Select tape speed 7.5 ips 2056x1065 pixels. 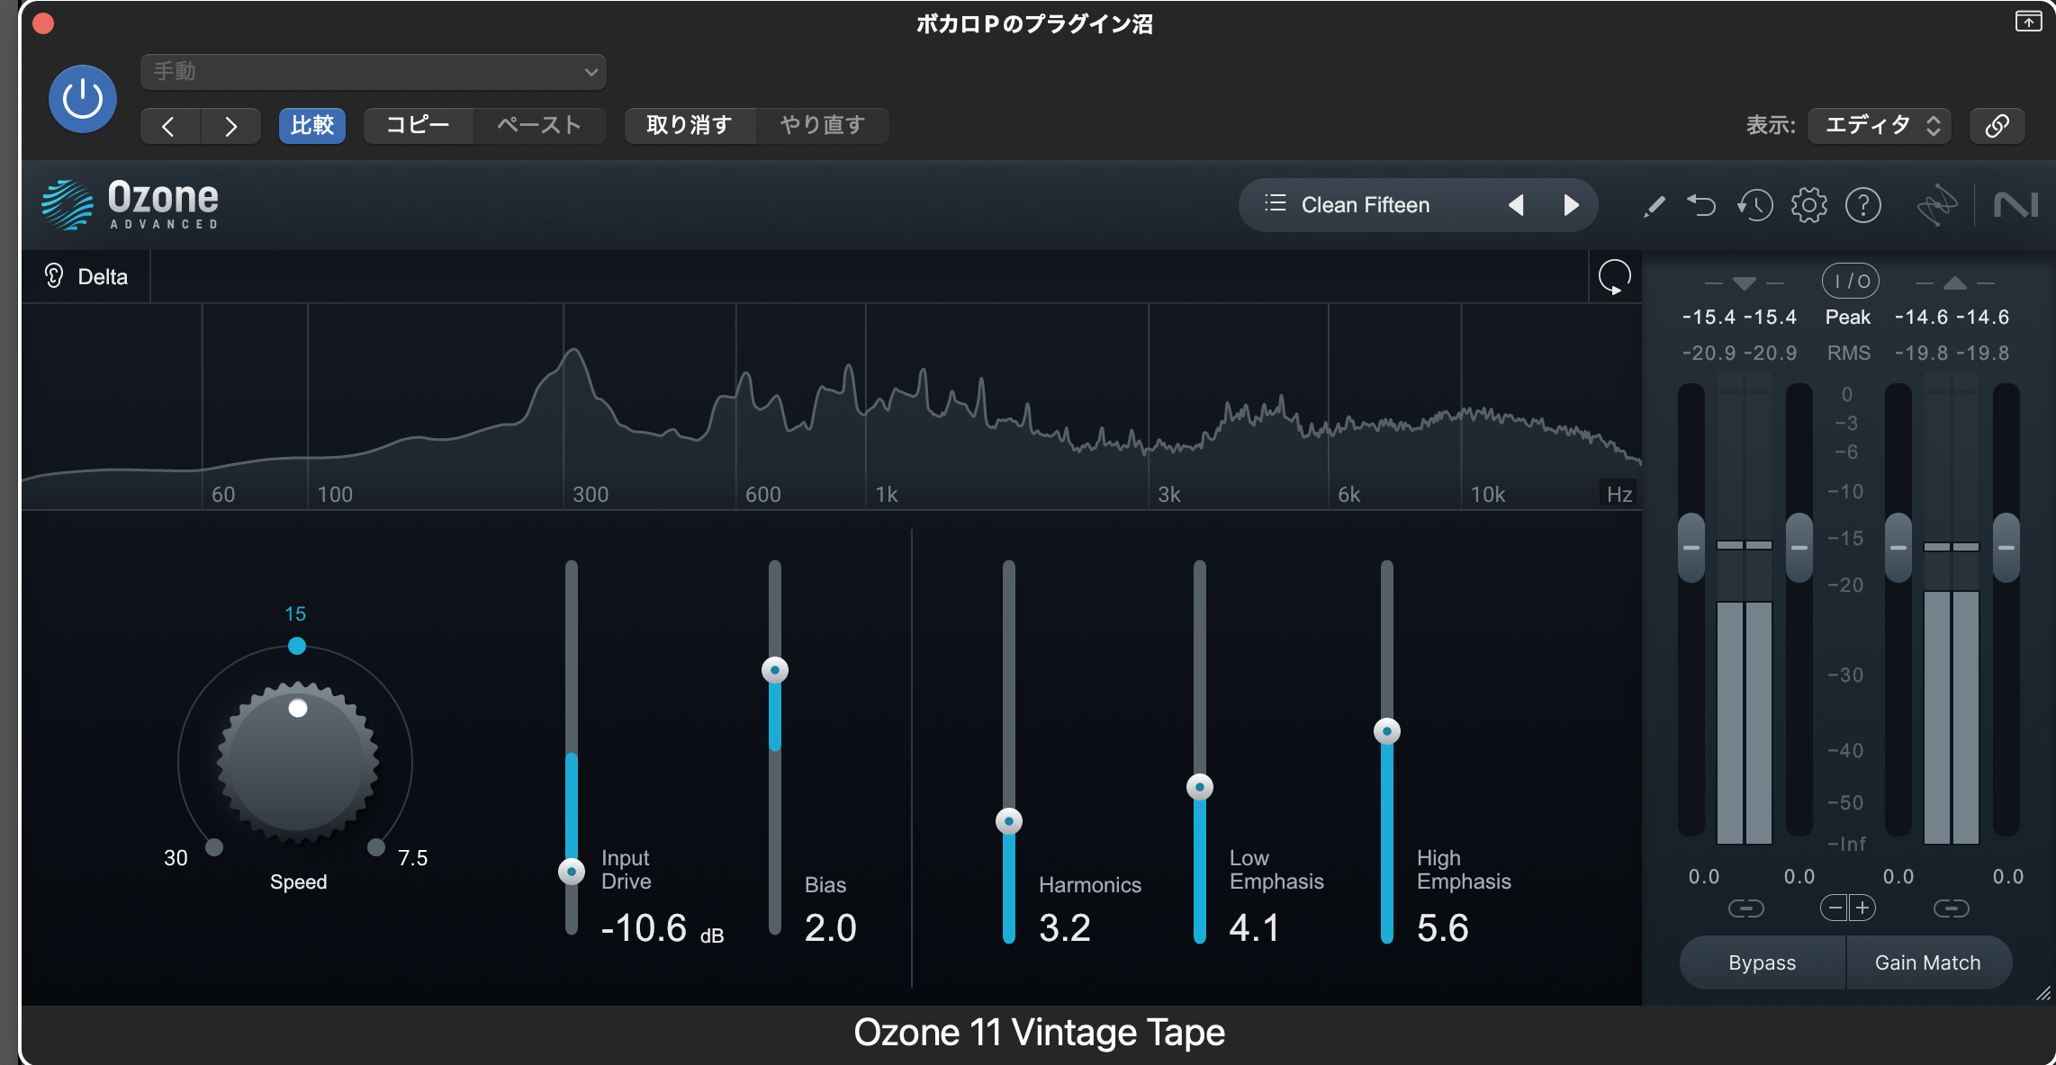[376, 846]
